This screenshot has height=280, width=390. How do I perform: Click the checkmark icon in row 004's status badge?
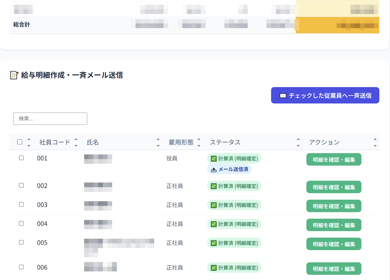[x=213, y=224]
